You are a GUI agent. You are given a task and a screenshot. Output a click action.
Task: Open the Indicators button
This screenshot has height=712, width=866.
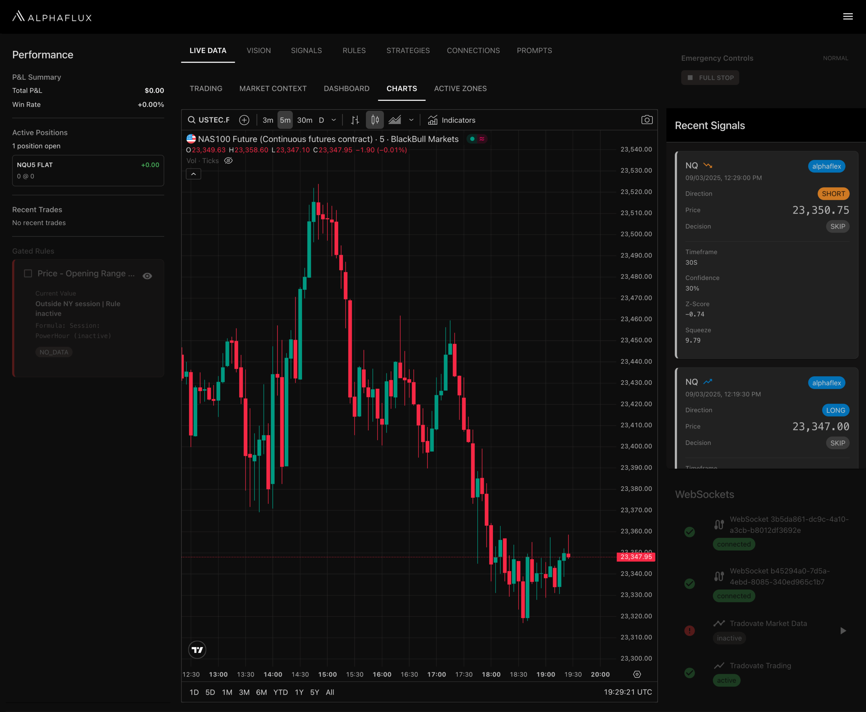452,120
